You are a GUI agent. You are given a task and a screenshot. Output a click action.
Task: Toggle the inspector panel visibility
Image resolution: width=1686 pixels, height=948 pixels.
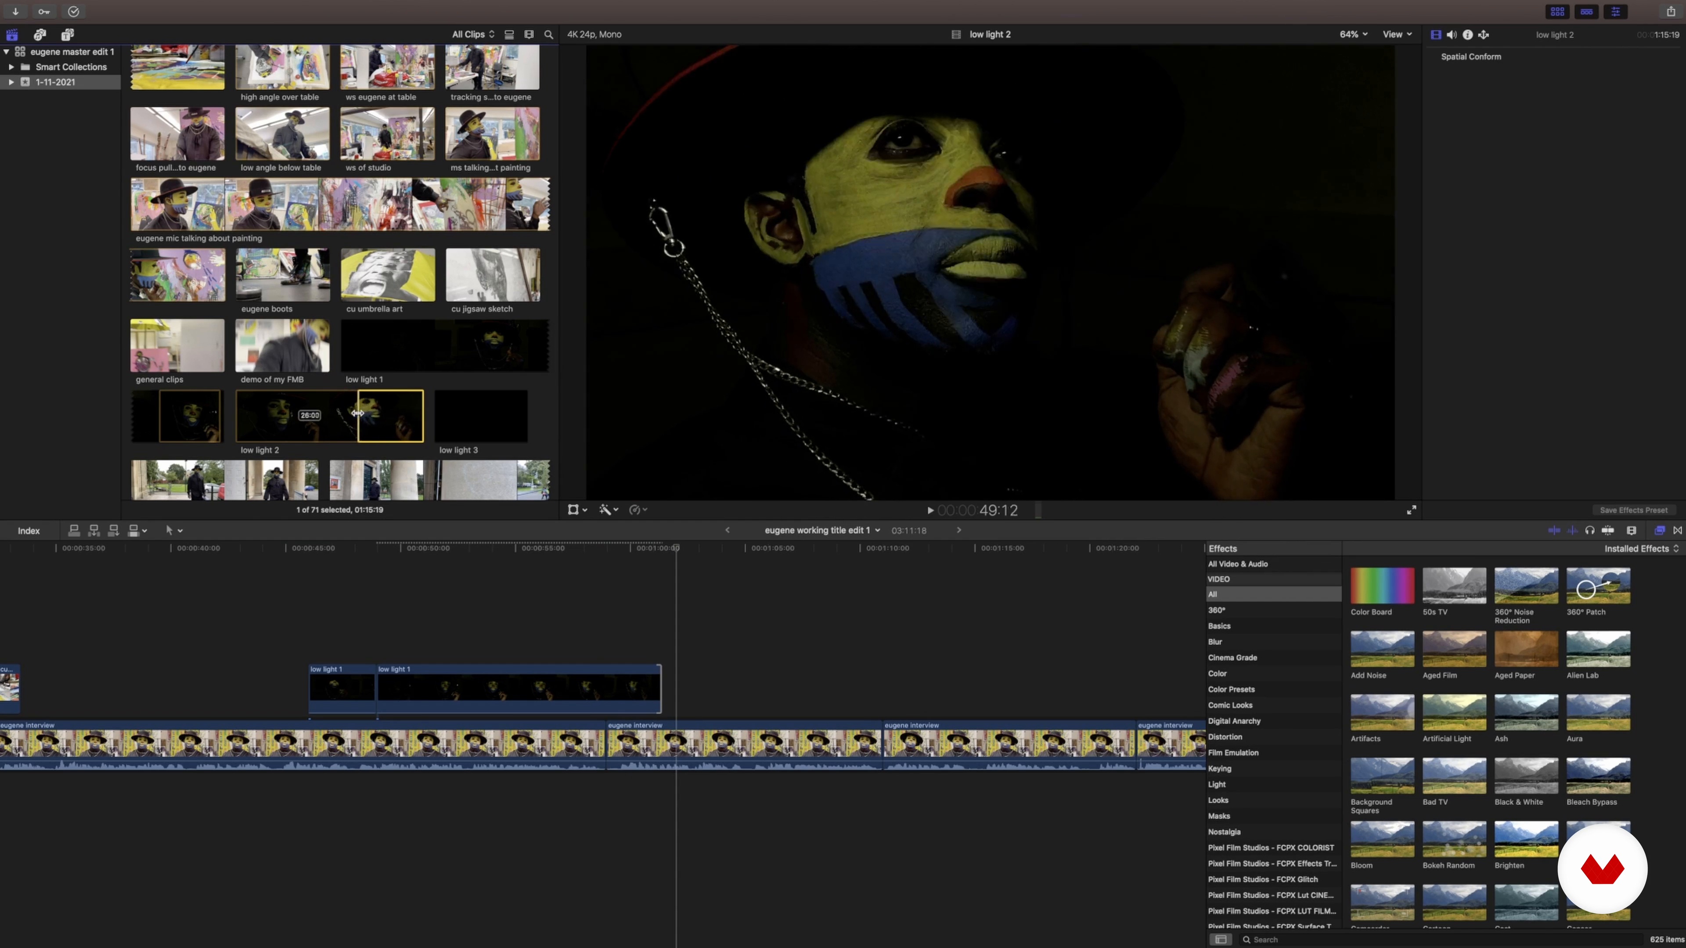[1615, 11]
